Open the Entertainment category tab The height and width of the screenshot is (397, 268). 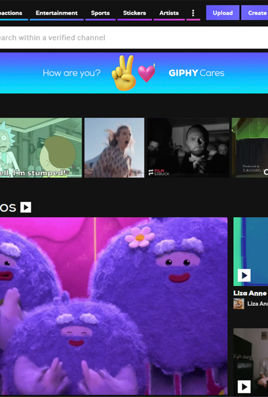pyautogui.click(x=56, y=13)
